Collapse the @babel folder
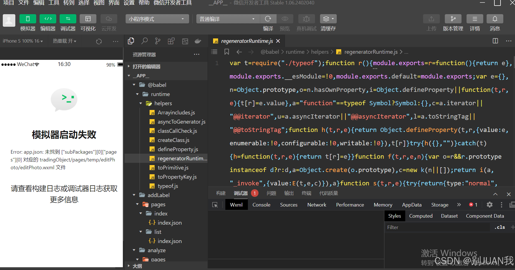The width and height of the screenshot is (515, 270). (166, 85)
